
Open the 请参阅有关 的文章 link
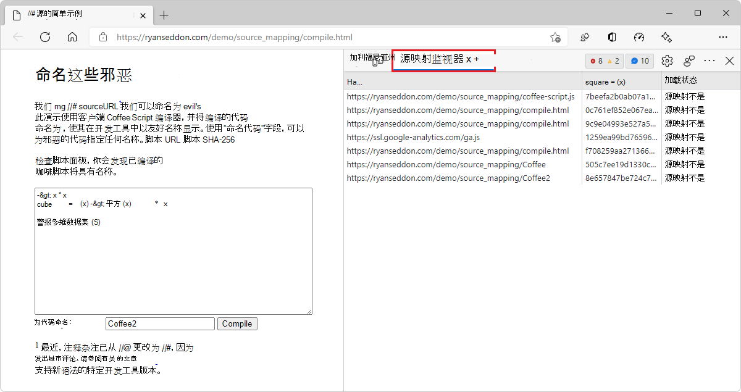coord(109,358)
